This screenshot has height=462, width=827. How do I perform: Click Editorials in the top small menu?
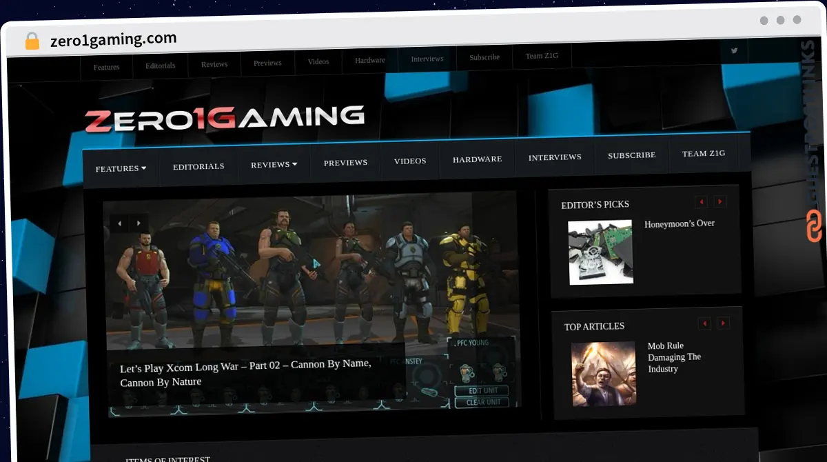pos(160,66)
